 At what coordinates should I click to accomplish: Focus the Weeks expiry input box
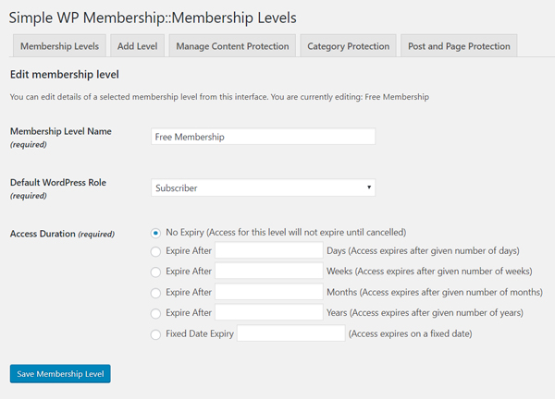tap(269, 271)
